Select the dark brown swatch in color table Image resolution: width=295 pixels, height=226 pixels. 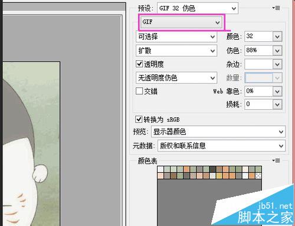click(173, 176)
